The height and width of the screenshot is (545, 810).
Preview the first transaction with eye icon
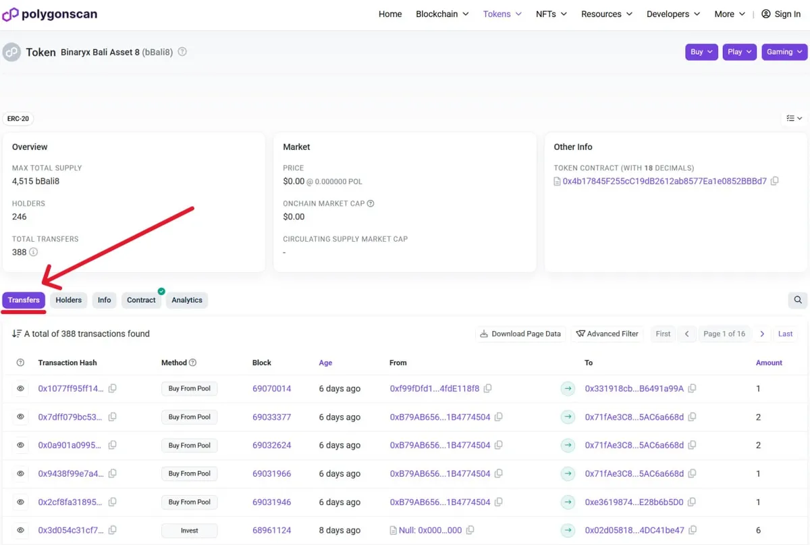coord(21,389)
